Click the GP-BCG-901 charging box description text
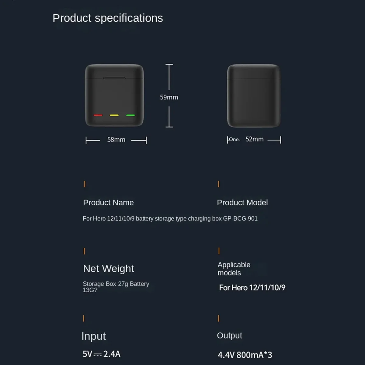This screenshot has height=365, width=365. [170, 218]
